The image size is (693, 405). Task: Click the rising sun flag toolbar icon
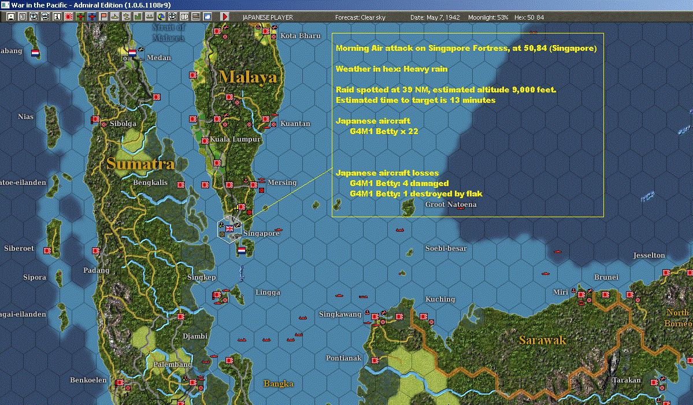tap(69, 17)
